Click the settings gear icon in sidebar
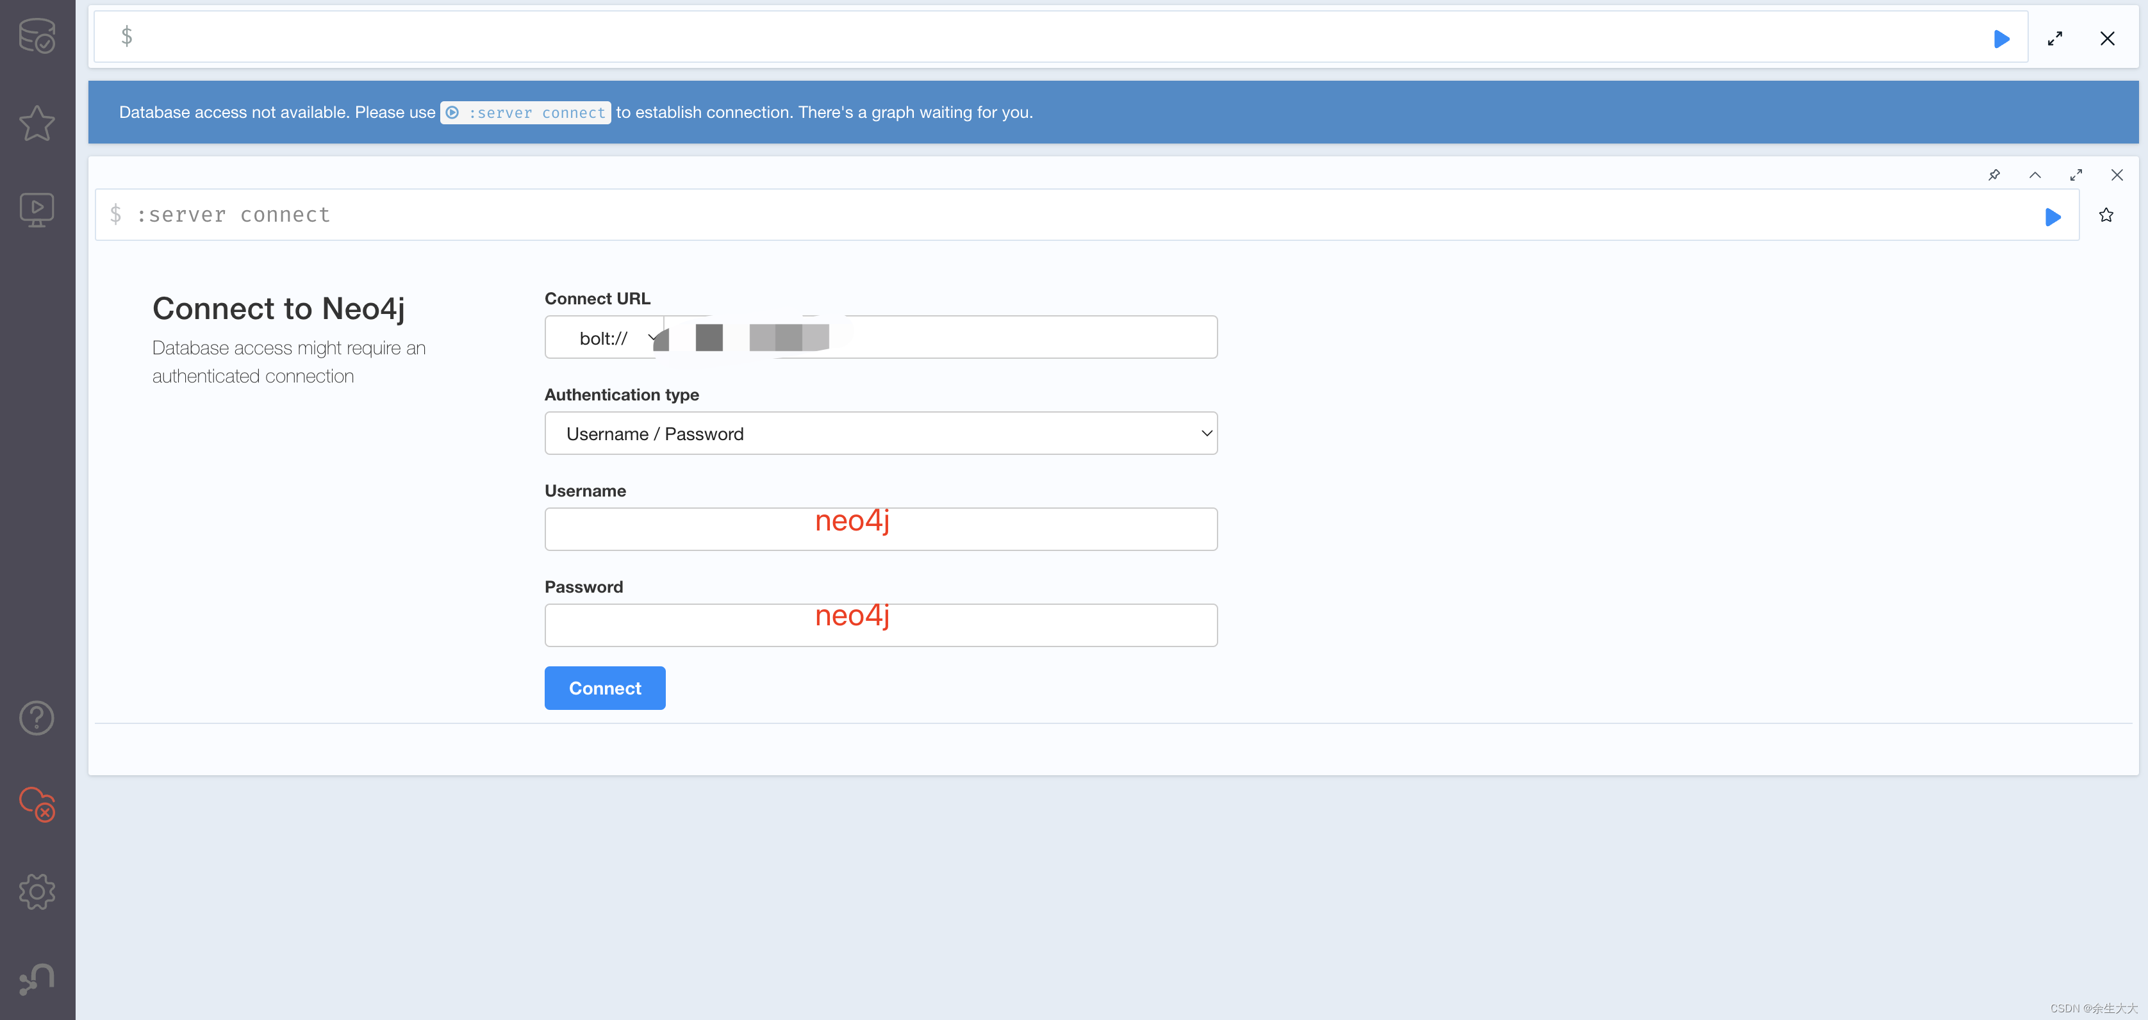Image resolution: width=2148 pixels, height=1020 pixels. pos(37,891)
